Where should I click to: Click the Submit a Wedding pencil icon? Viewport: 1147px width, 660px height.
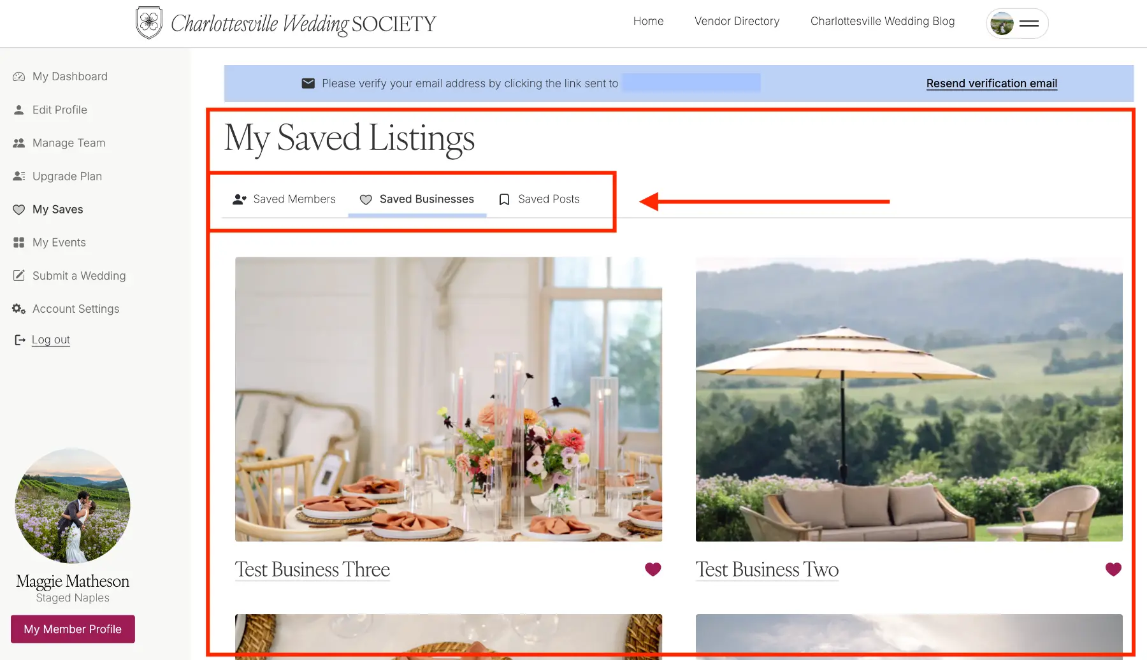coord(19,275)
